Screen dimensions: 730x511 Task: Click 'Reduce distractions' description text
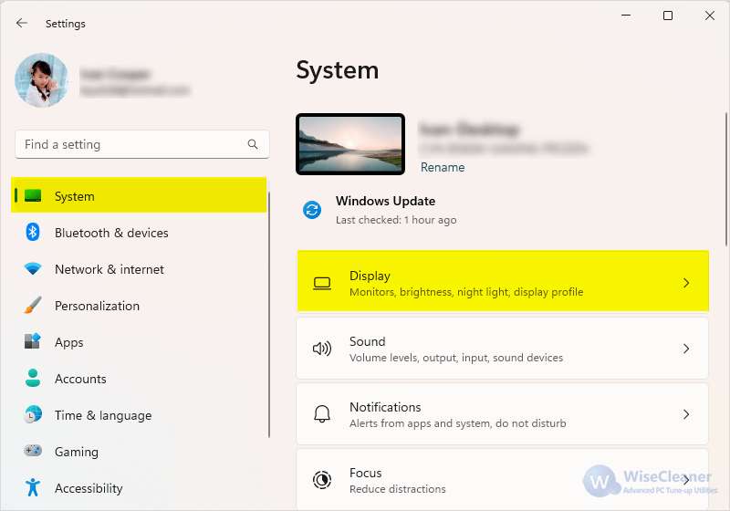point(398,489)
